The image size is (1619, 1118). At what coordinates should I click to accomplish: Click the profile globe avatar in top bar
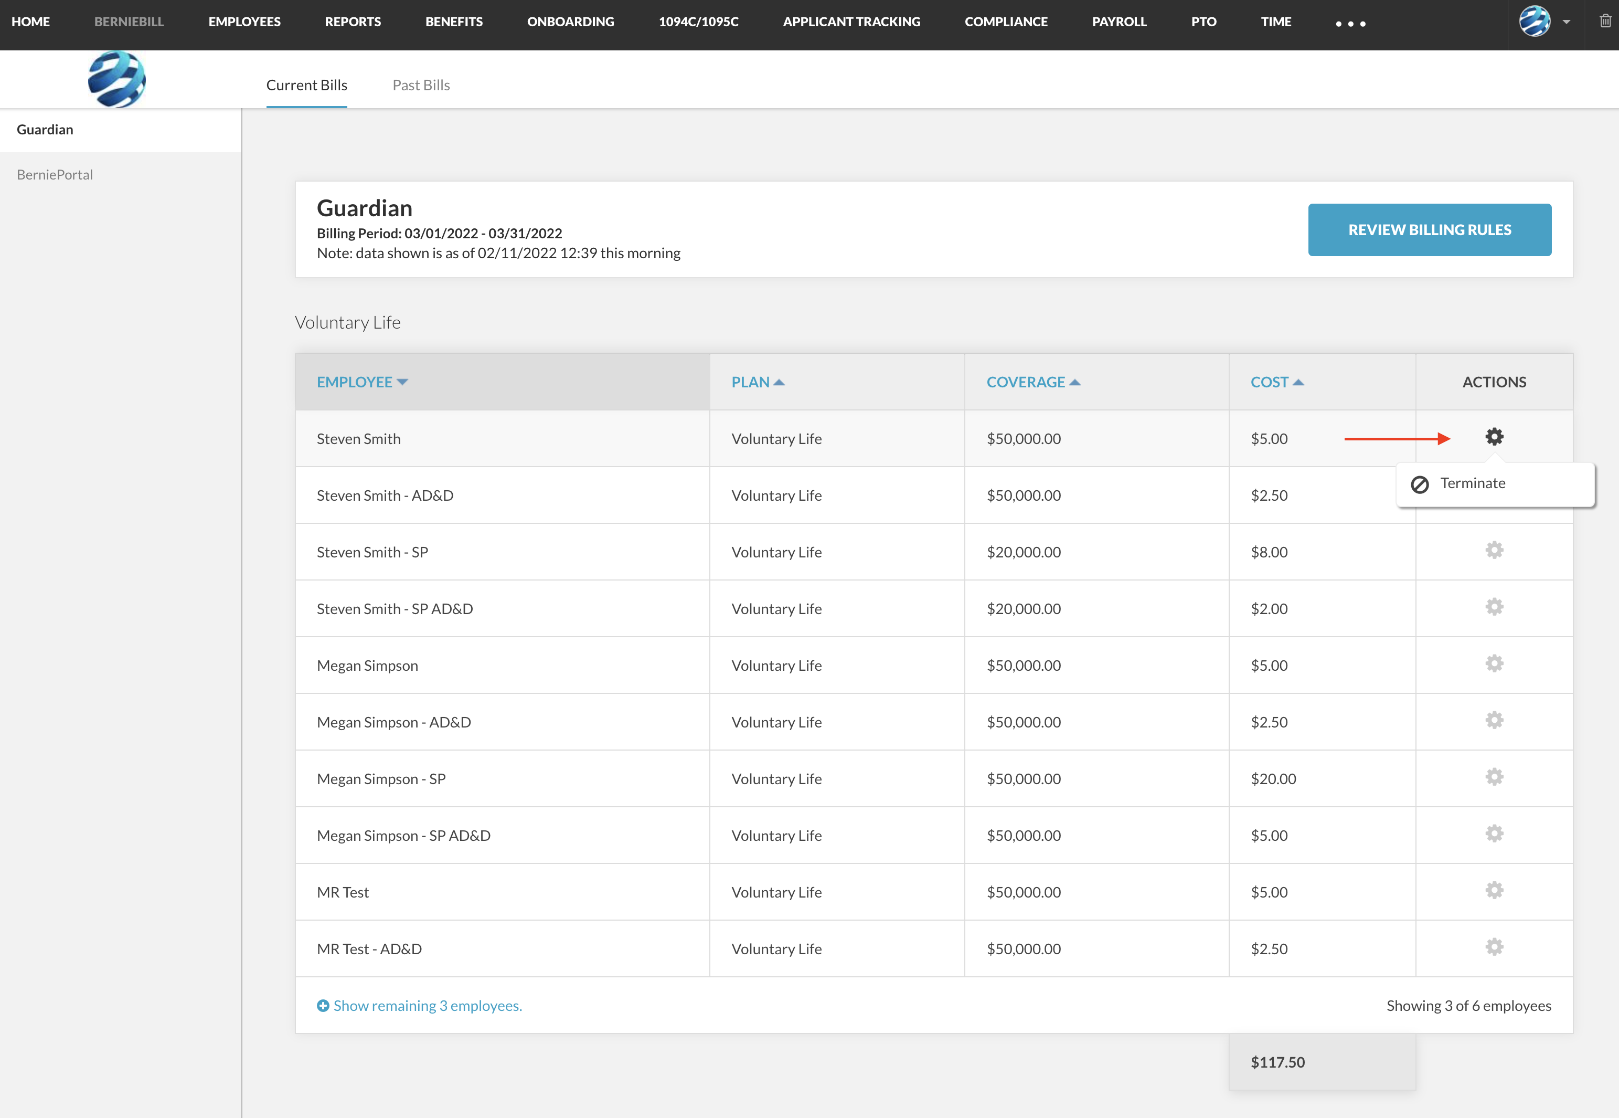point(1535,21)
